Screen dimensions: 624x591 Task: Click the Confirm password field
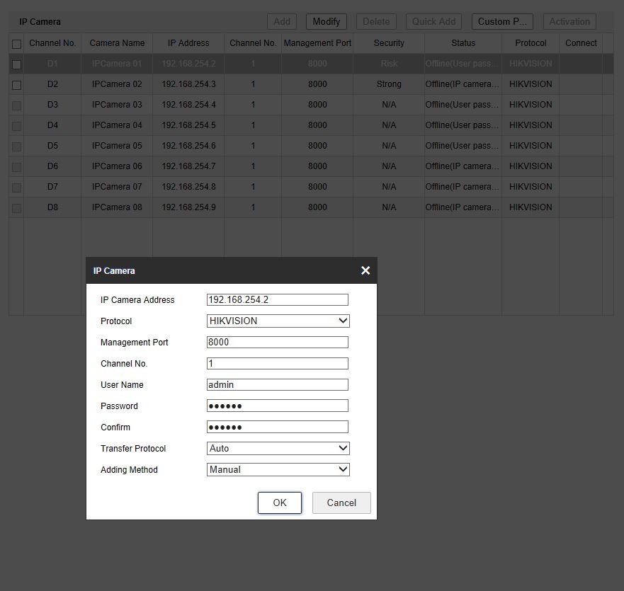point(277,427)
